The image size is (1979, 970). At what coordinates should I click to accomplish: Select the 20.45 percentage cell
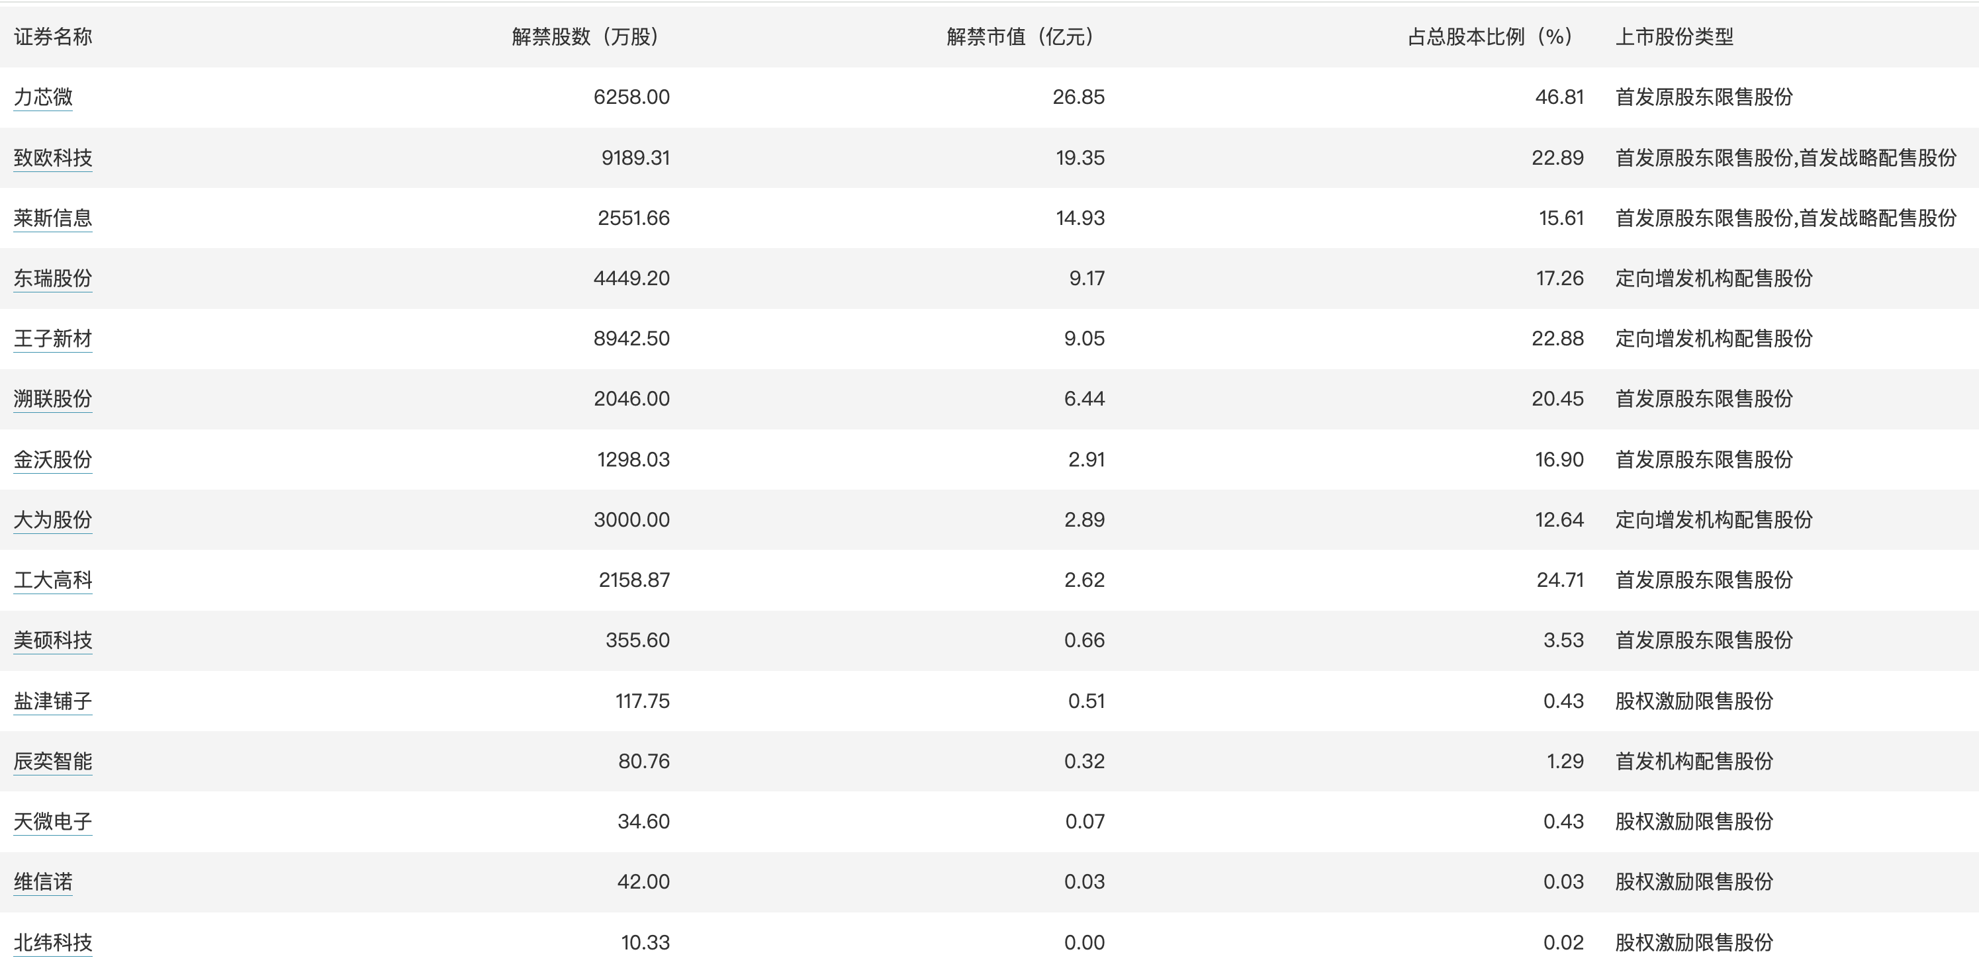1557,398
